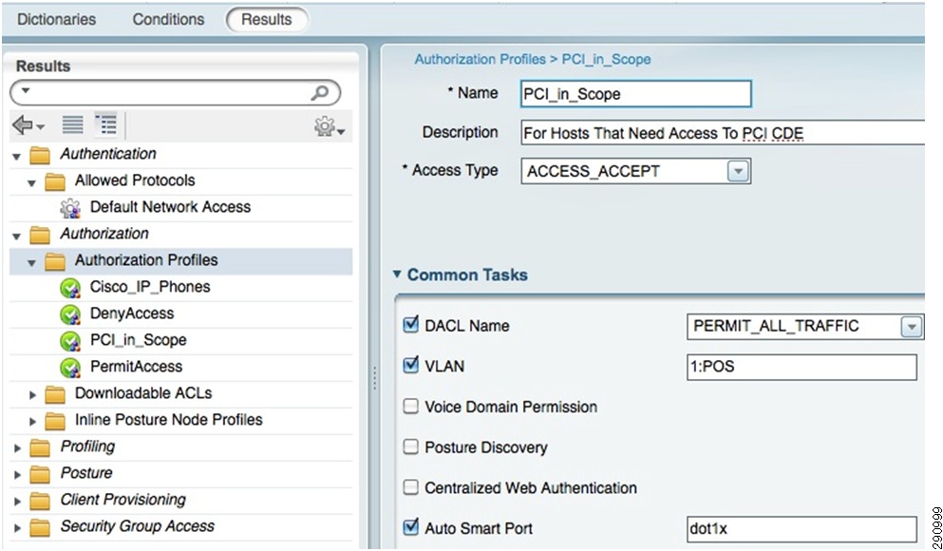Open the Conditions tab

(x=168, y=19)
